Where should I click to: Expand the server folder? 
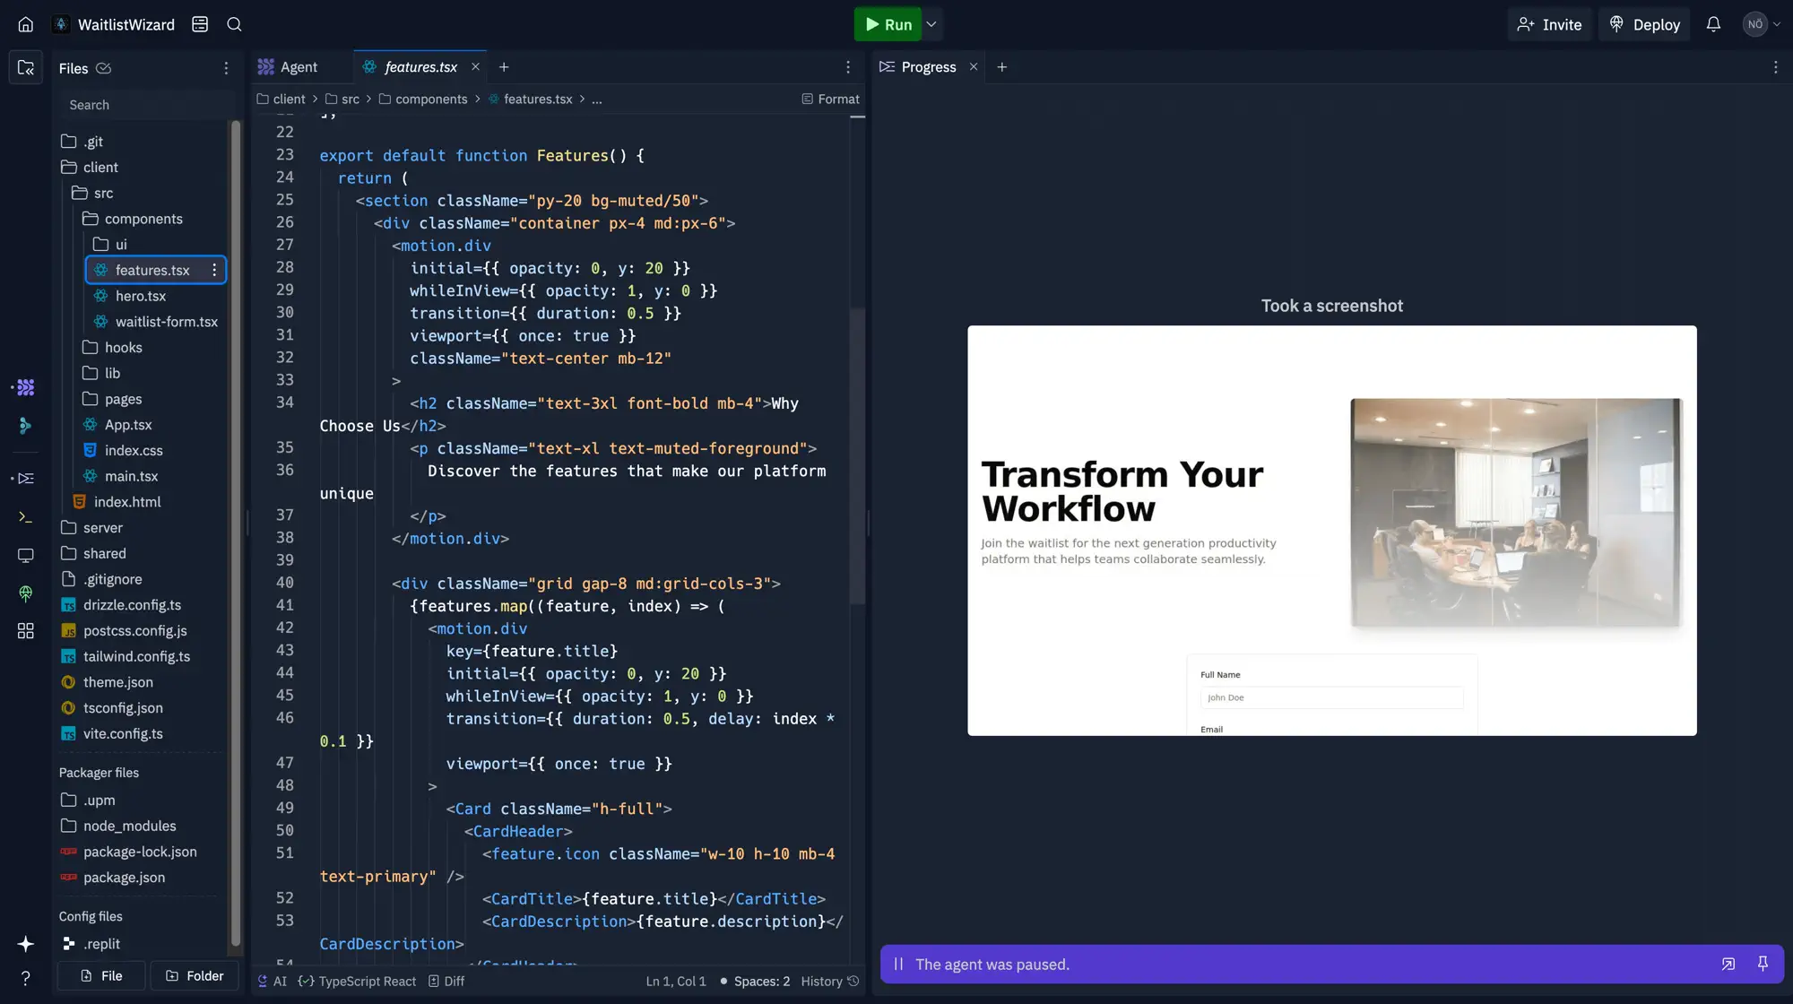pos(103,527)
